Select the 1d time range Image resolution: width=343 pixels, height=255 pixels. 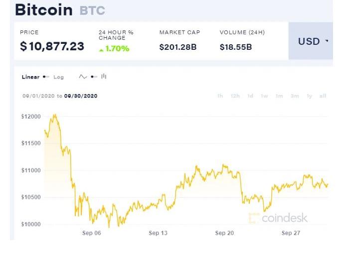click(x=250, y=96)
